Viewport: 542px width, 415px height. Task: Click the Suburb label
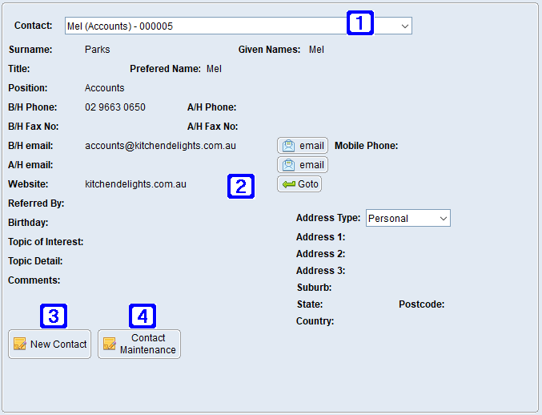314,288
